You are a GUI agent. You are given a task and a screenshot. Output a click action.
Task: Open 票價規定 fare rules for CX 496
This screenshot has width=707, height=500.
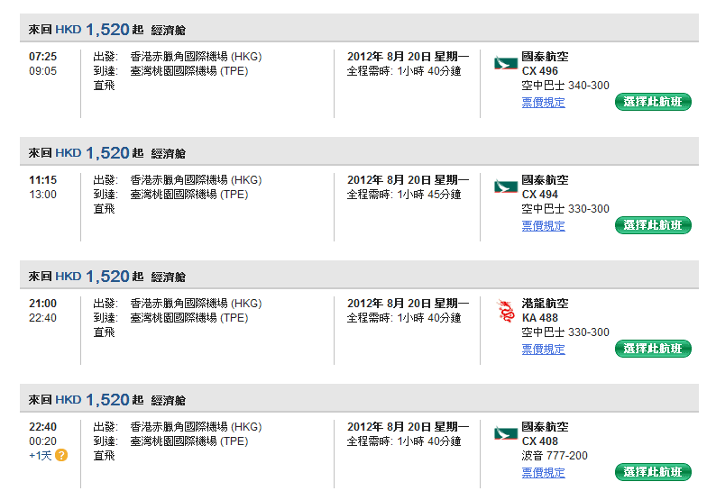(x=543, y=103)
